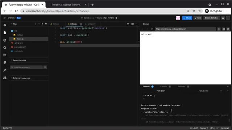This screenshot has width=232, height=130.
Task: Open package.json in file tree
Action: [x=20, y=47]
